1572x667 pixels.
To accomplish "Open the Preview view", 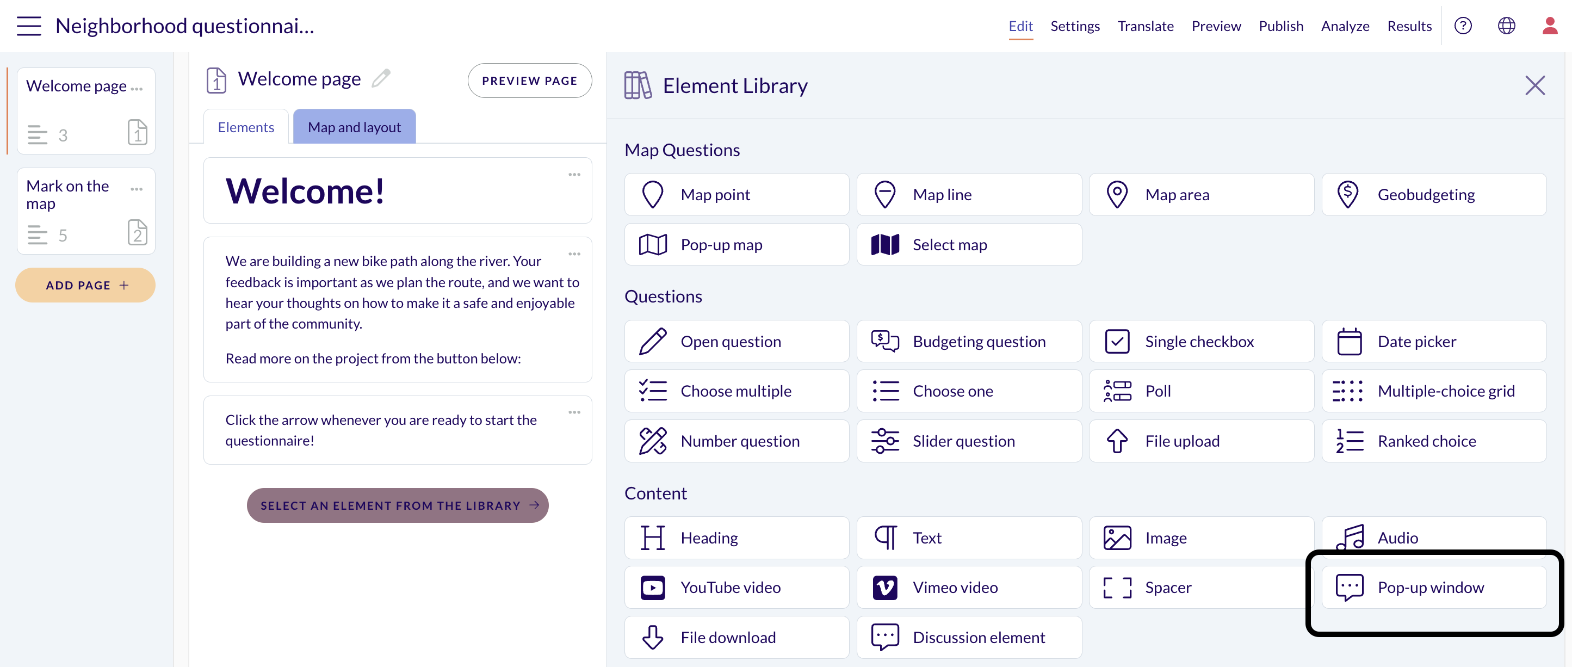I will (x=1216, y=26).
